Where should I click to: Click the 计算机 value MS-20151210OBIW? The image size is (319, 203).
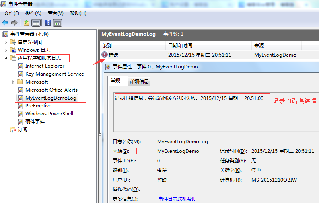(274, 180)
